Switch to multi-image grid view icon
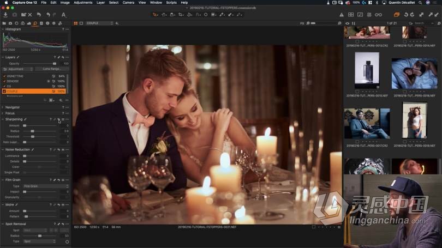 click(76, 23)
